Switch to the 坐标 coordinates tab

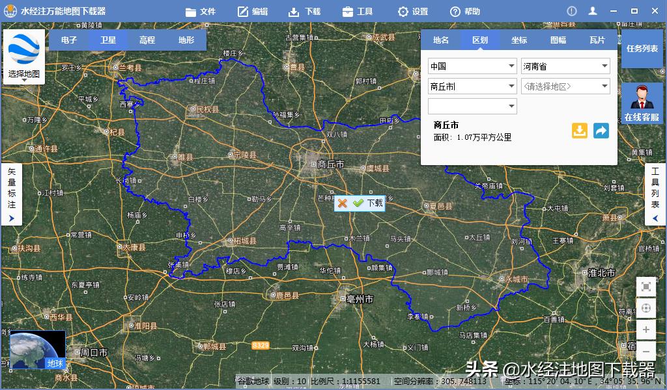(x=519, y=40)
